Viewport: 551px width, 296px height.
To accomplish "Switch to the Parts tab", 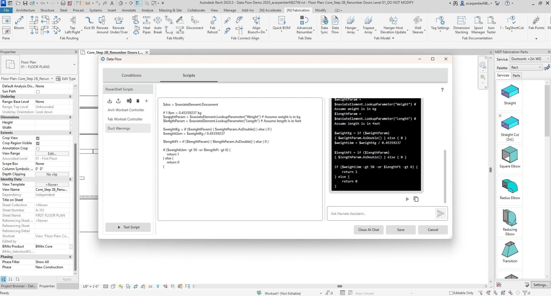I will tap(516, 75).
